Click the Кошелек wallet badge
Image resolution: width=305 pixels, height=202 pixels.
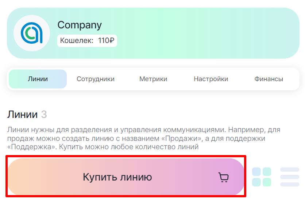[87, 40]
